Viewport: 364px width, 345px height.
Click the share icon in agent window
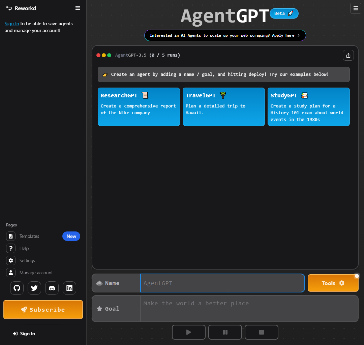348,56
